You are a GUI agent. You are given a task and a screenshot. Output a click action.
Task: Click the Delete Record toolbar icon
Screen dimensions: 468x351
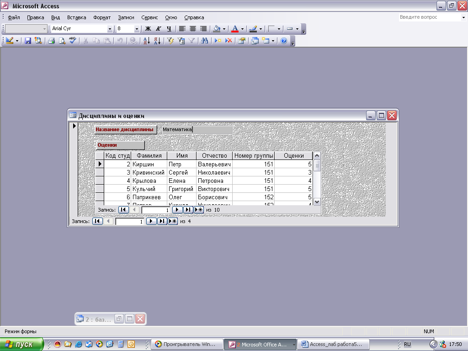pos(229,41)
